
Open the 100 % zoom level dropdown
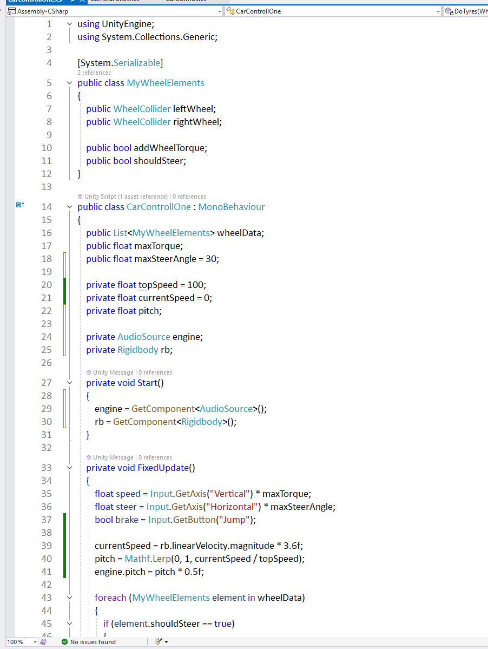35,642
